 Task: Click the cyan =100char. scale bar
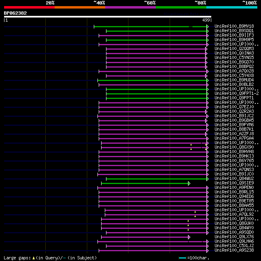coord(182,258)
